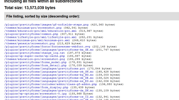Open the lifestyle-pro.xml file link
This screenshot has height=100, width=179.
click(x=40, y=37)
